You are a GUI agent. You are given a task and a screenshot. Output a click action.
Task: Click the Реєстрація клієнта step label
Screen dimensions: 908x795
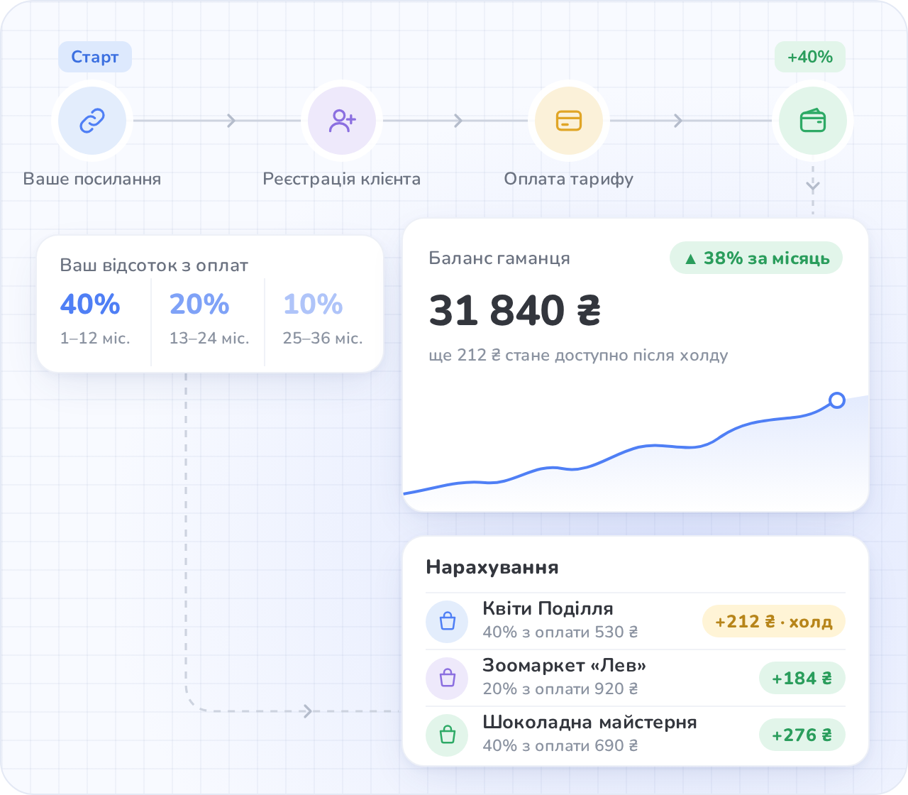[342, 179]
